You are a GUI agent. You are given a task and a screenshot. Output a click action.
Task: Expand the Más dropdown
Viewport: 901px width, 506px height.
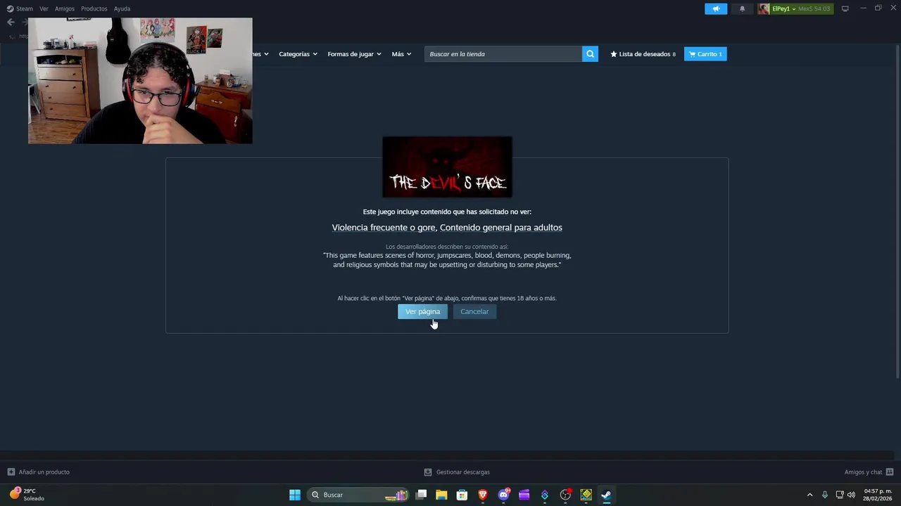click(x=401, y=54)
